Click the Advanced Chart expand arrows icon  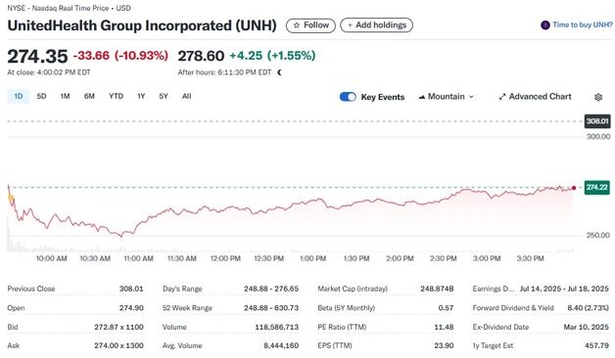click(502, 97)
